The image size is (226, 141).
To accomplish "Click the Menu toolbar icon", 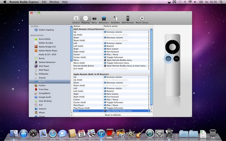I will (94, 20).
